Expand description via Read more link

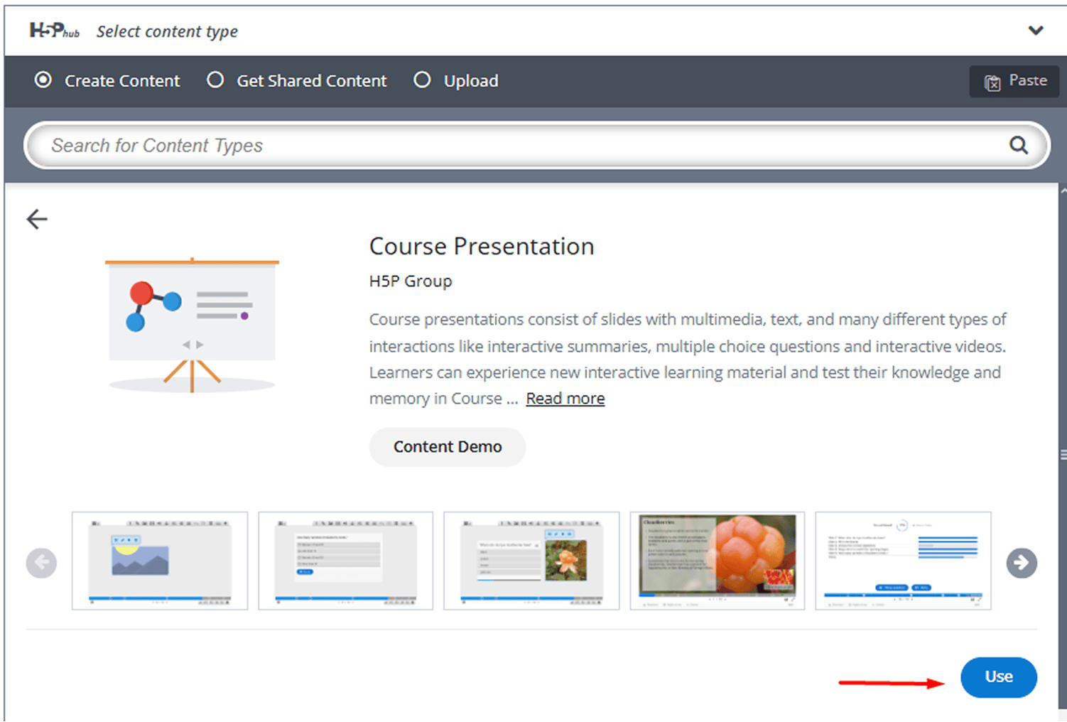565,399
